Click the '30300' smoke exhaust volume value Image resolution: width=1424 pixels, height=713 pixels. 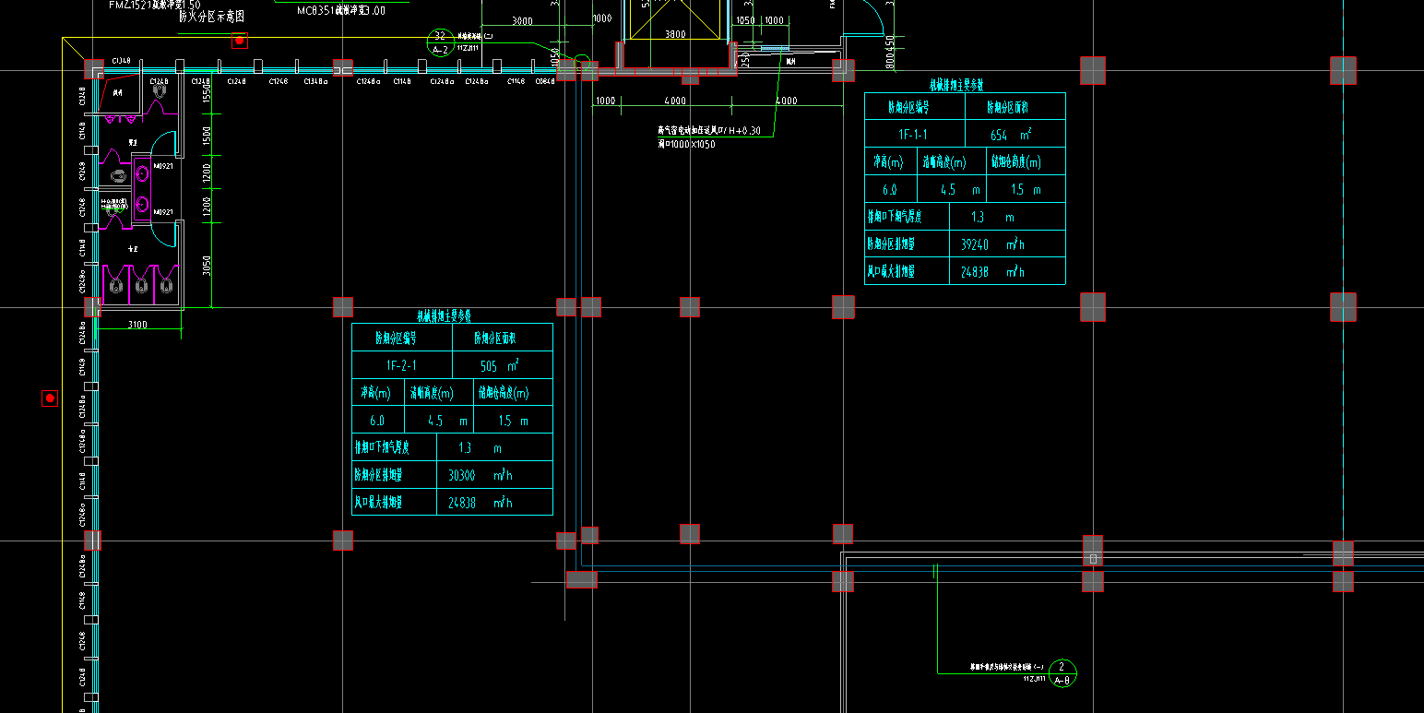point(461,476)
